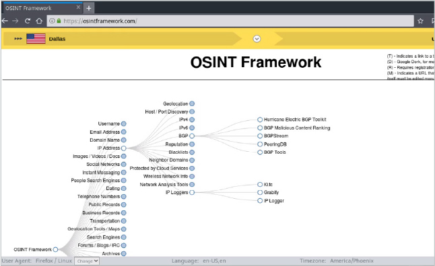The image size is (435, 266).
Task: Expand the Dating node
Action: click(124, 189)
